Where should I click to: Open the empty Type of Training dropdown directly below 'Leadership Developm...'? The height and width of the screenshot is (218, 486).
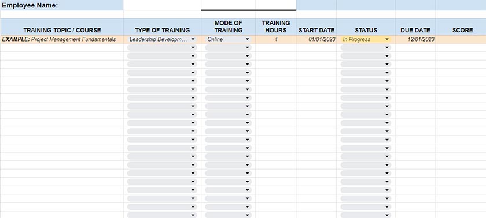(x=162, y=47)
